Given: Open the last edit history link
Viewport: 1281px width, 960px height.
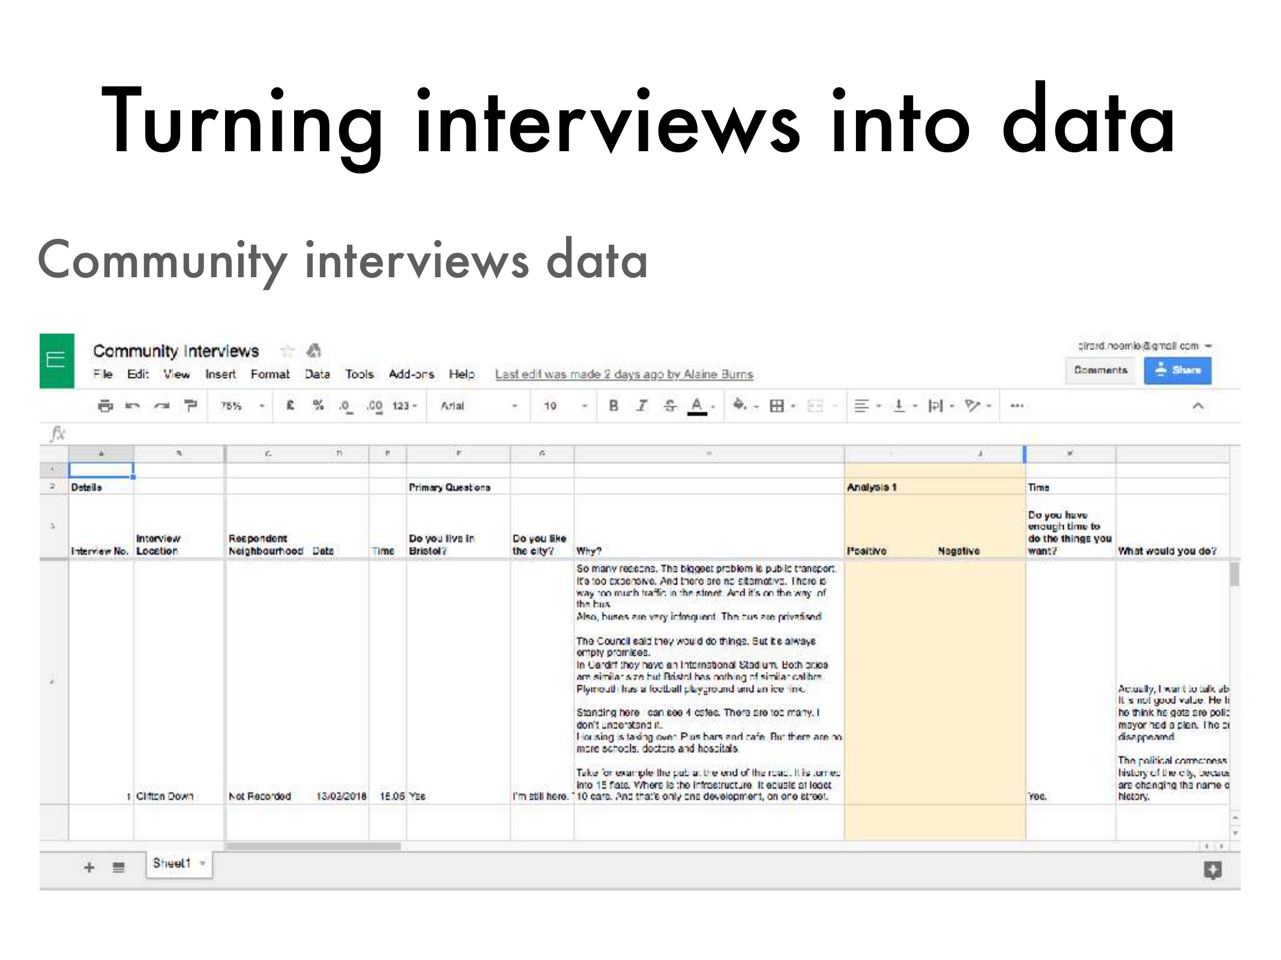Looking at the screenshot, I should [x=624, y=374].
